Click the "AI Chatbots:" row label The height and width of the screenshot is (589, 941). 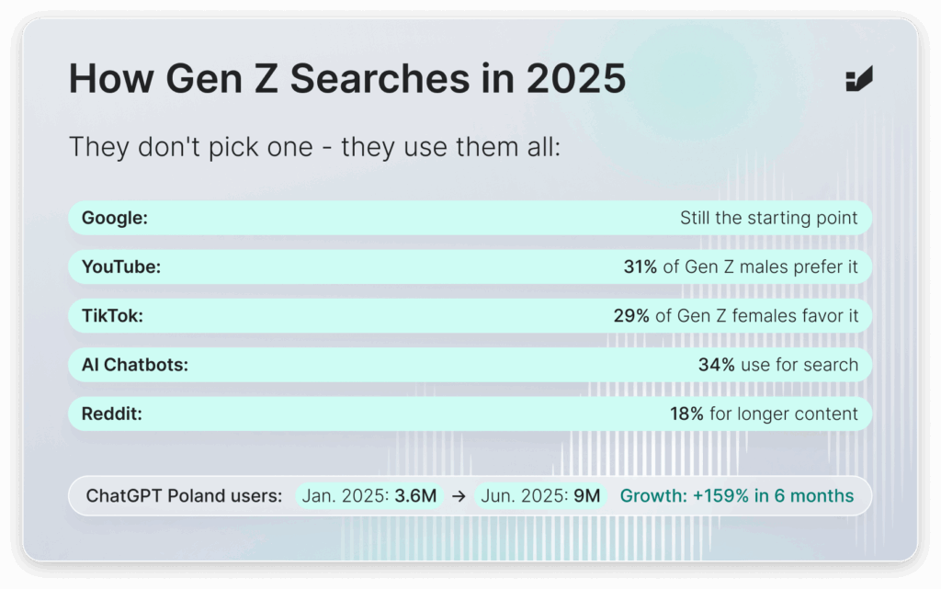pyautogui.click(x=135, y=365)
